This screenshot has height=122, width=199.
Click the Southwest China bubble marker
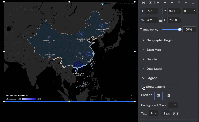[x=49, y=53]
